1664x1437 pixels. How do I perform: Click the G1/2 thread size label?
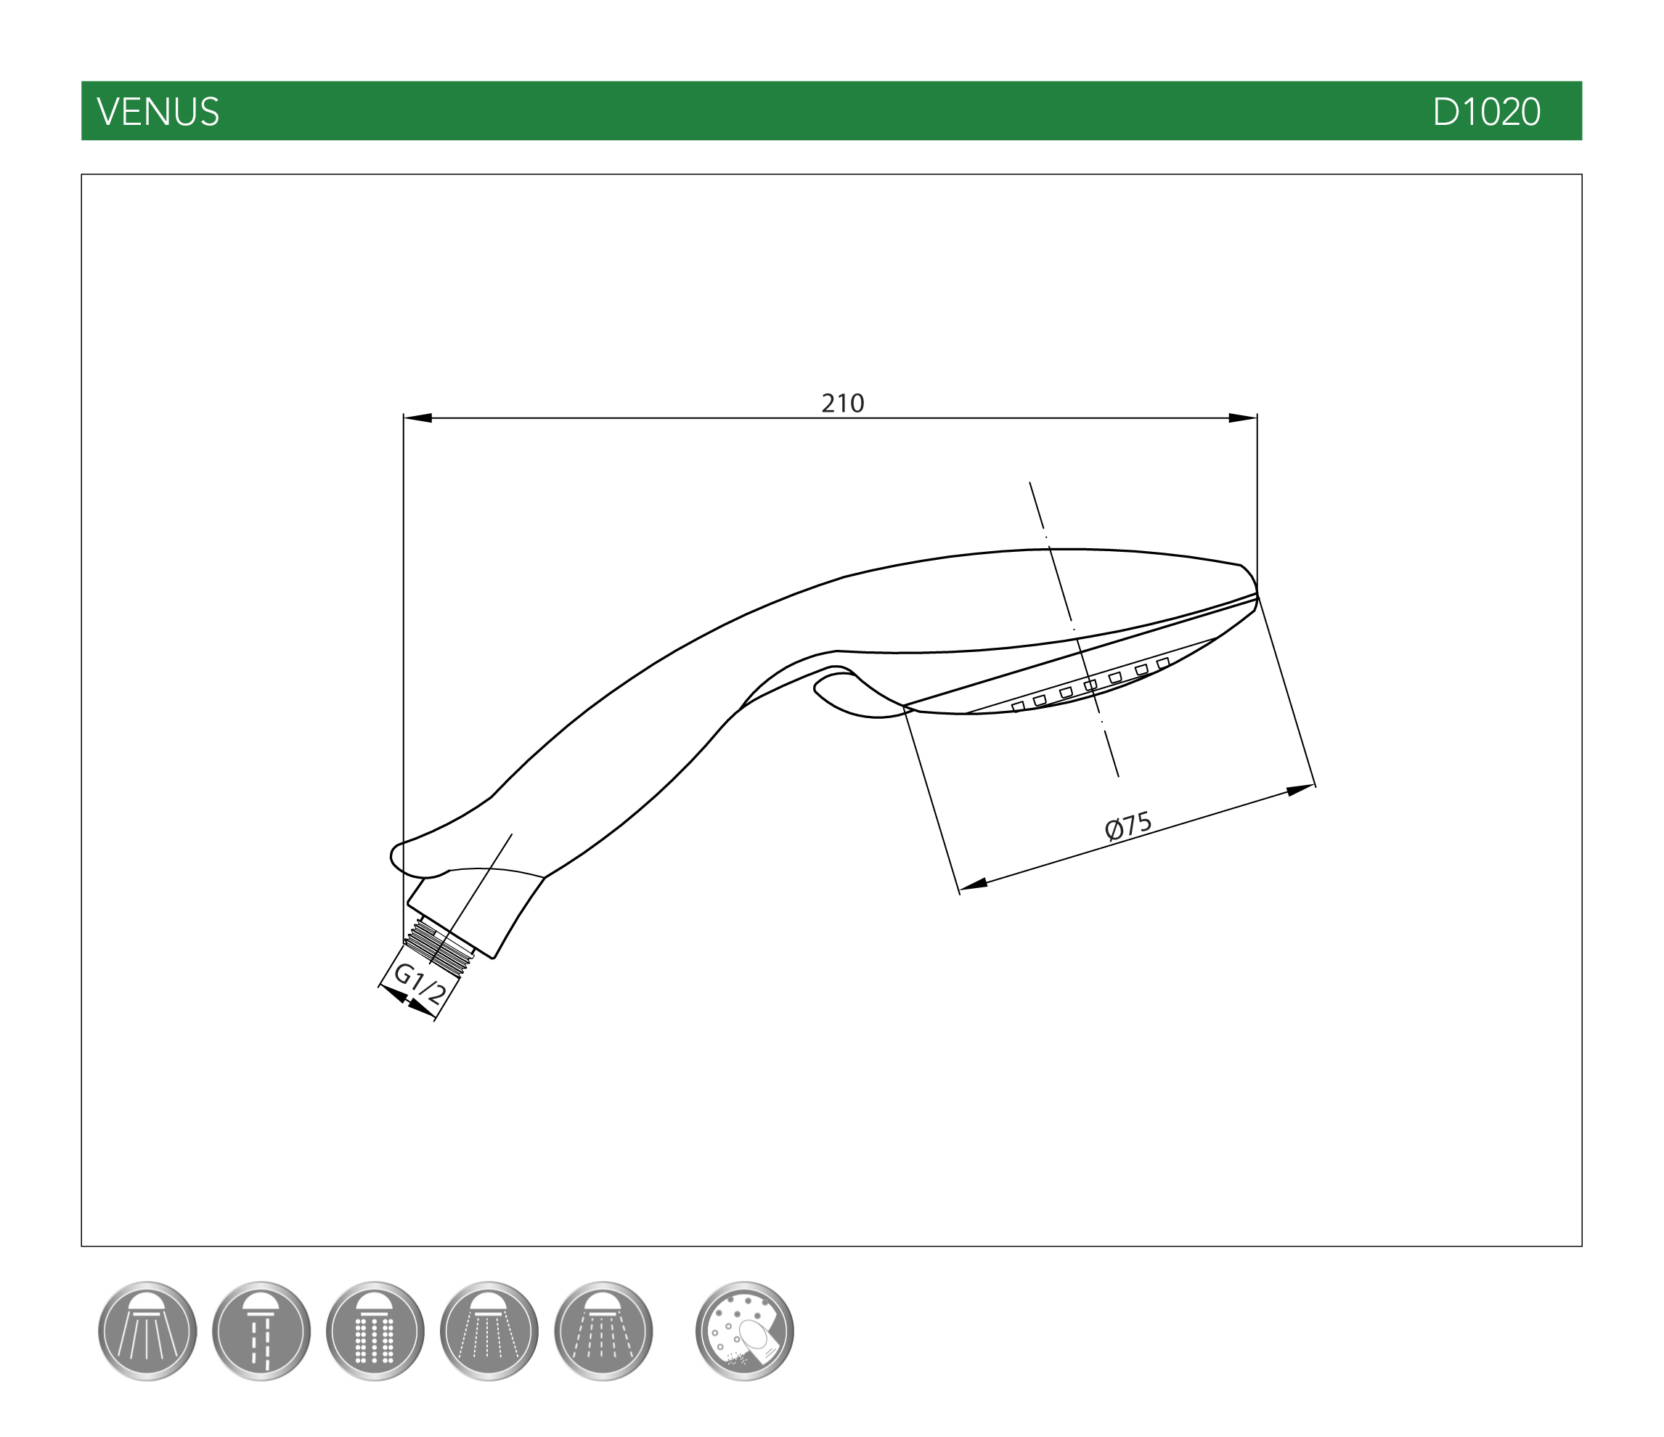click(x=420, y=985)
